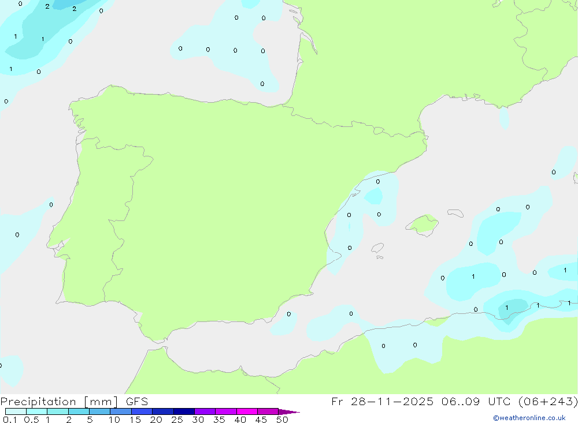The width and height of the screenshot is (578, 423).
Task: Select the 40–45 mm magenta legend swatch
Action: [247, 411]
